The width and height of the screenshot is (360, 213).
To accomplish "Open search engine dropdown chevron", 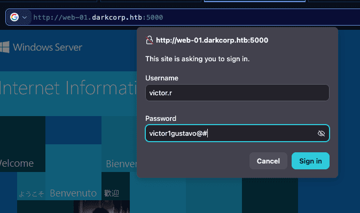I will point(25,18).
